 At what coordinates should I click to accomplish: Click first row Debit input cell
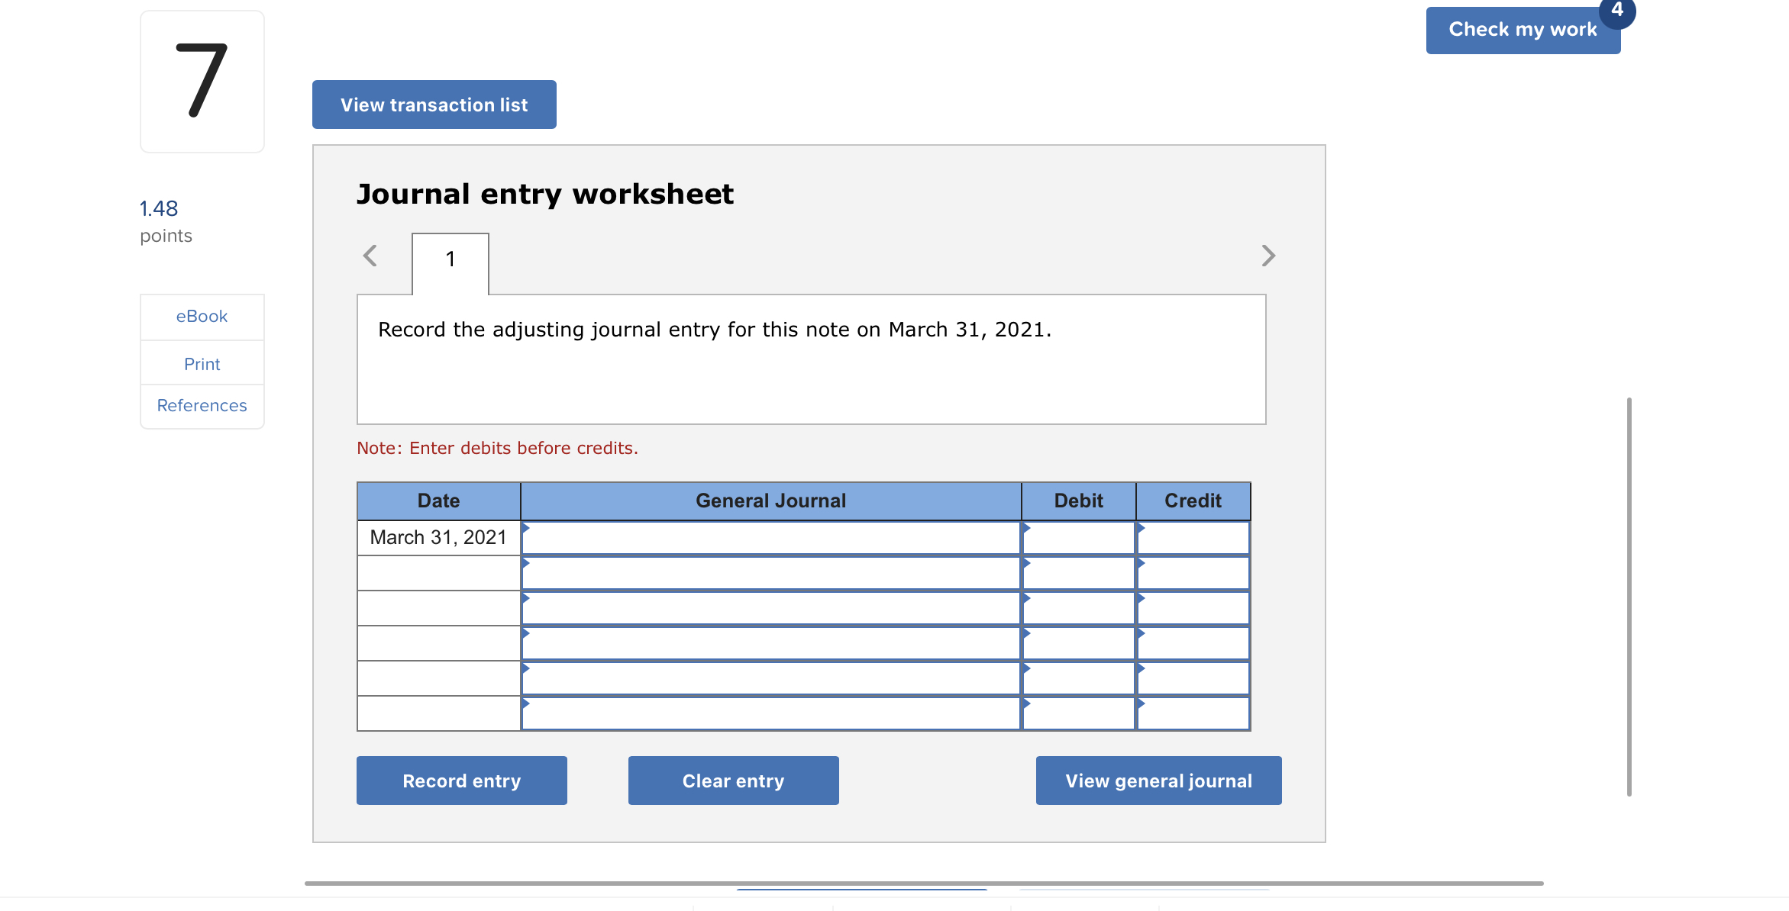click(x=1078, y=538)
